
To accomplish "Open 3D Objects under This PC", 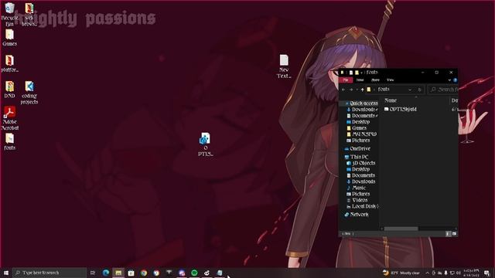I will coord(361,163).
